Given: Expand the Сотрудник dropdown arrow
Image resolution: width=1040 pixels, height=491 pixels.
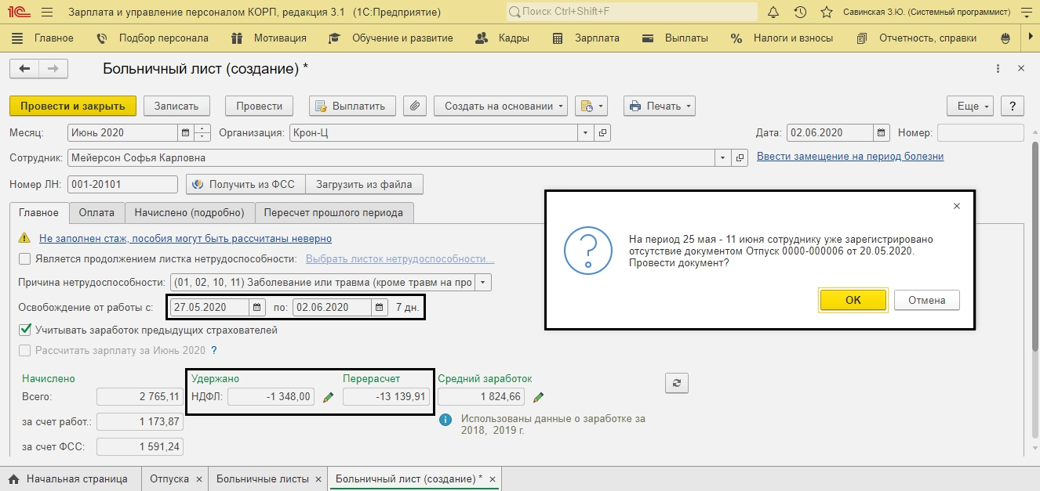Looking at the screenshot, I should click(723, 157).
